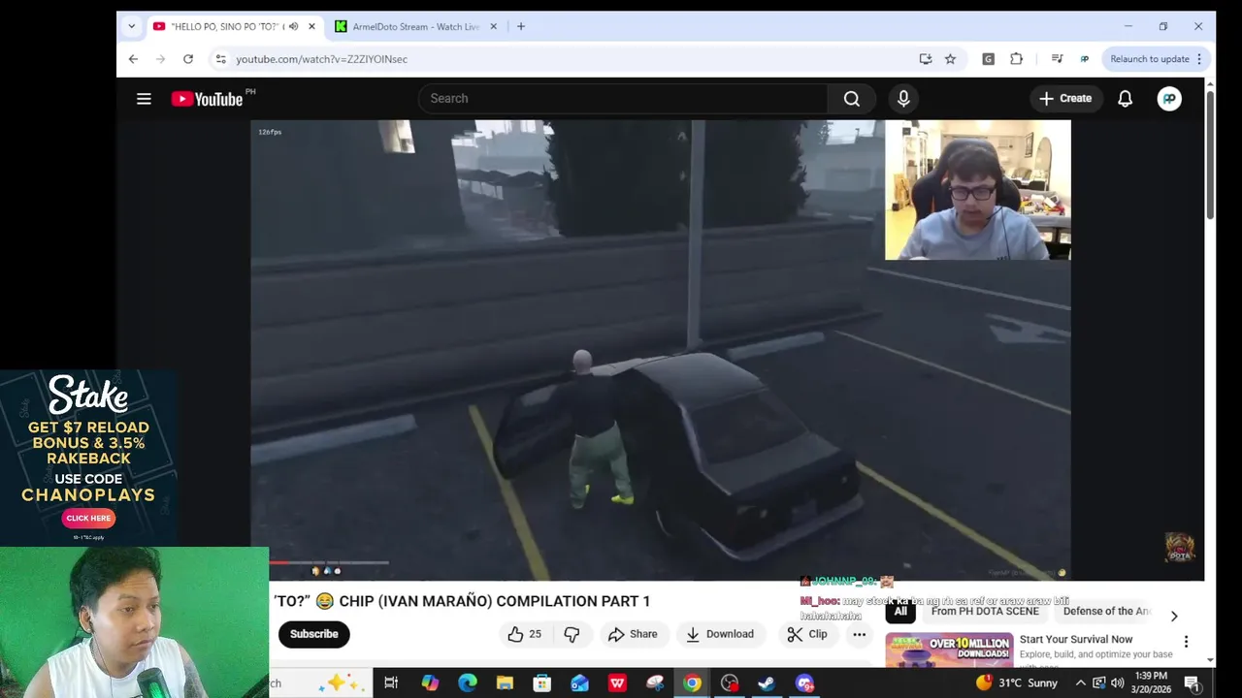Screen dimensions: 1242x698
Task: Open a new browser tab
Action: [521, 26]
